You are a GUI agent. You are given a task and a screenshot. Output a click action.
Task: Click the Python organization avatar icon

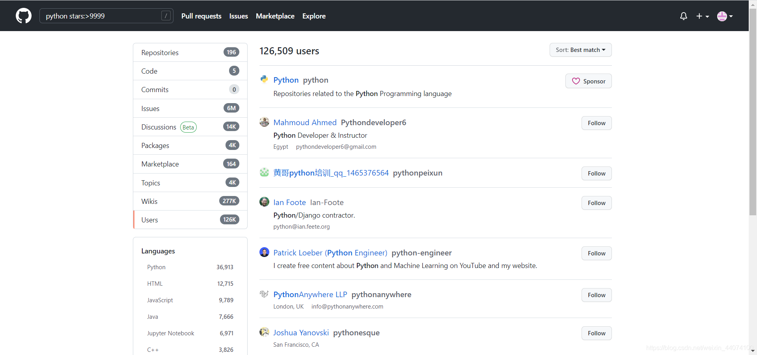pyautogui.click(x=264, y=79)
